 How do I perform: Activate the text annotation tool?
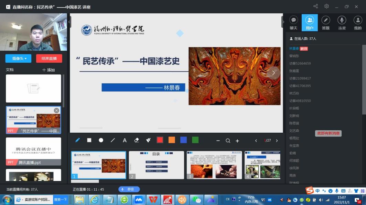point(125,140)
